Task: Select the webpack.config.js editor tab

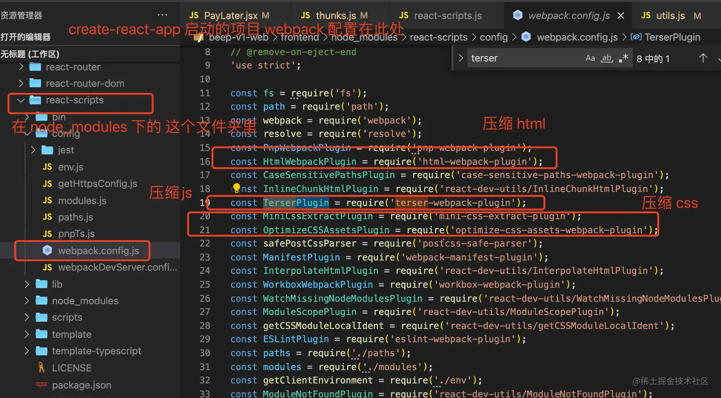Action: (x=567, y=15)
